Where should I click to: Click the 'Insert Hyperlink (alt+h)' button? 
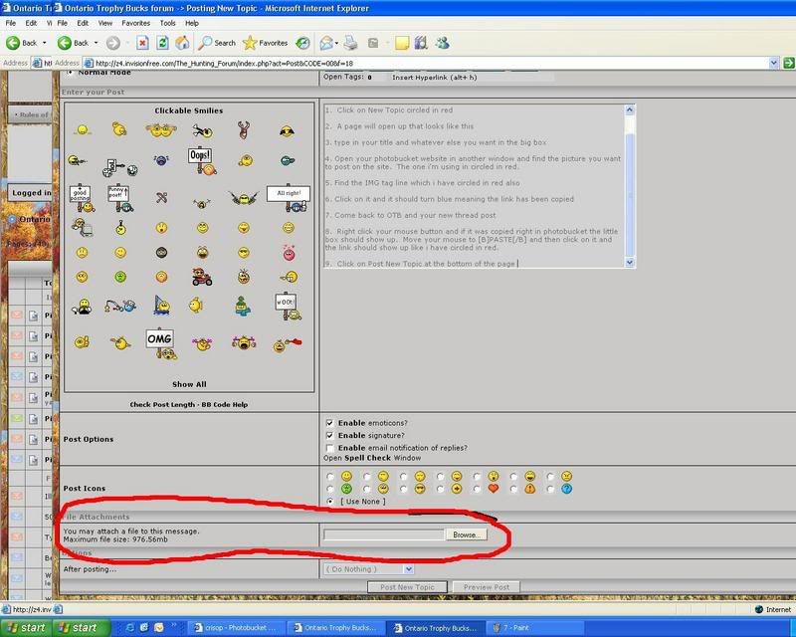(x=435, y=78)
